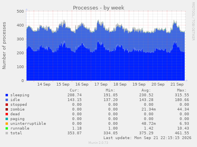
Task: Click the 'Max:' column header
Action: click(182, 90)
